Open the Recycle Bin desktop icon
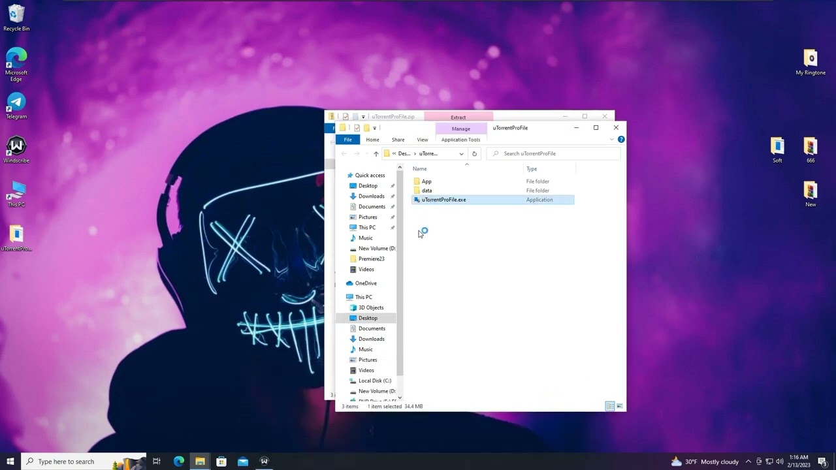The height and width of the screenshot is (470, 836). click(16, 18)
